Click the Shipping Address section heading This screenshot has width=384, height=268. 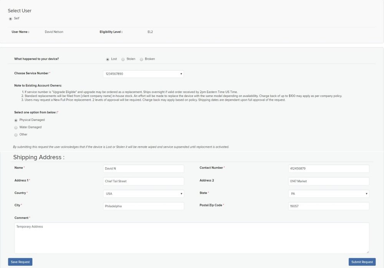[40, 157]
